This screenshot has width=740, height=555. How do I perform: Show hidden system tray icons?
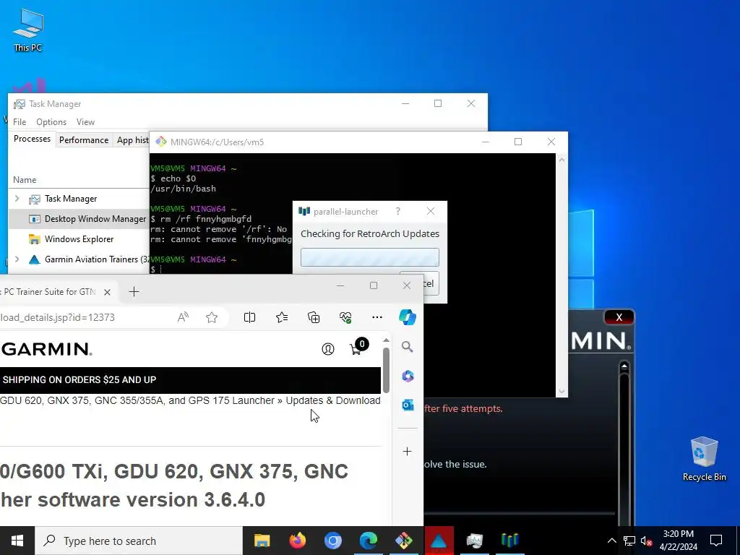point(611,541)
